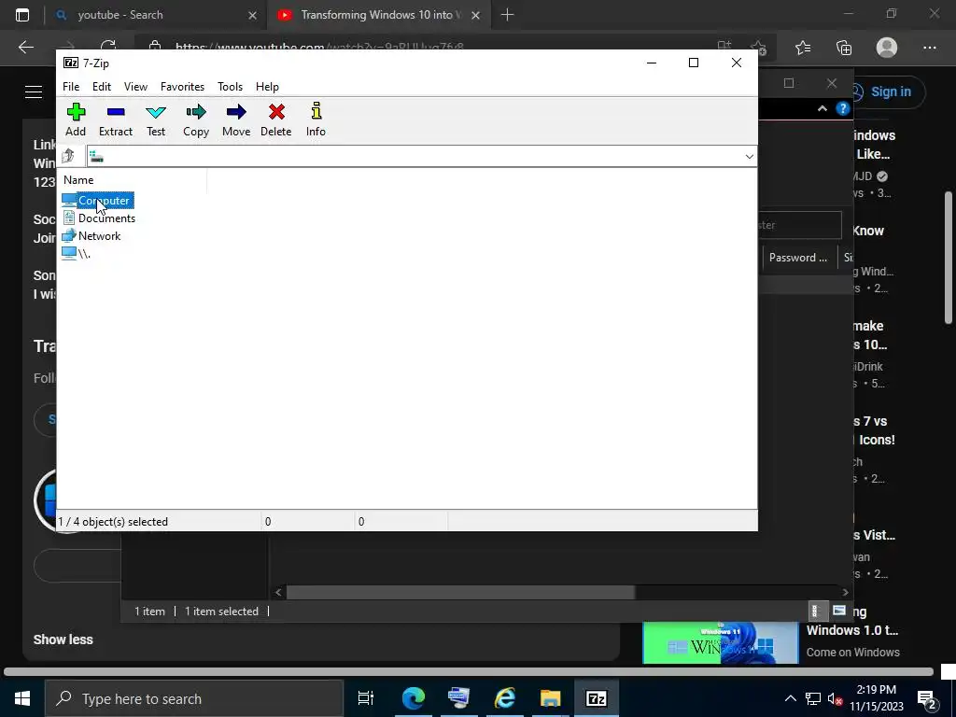Image resolution: width=956 pixels, height=717 pixels.
Task: Click the red Delete icon
Action: pyautogui.click(x=276, y=119)
